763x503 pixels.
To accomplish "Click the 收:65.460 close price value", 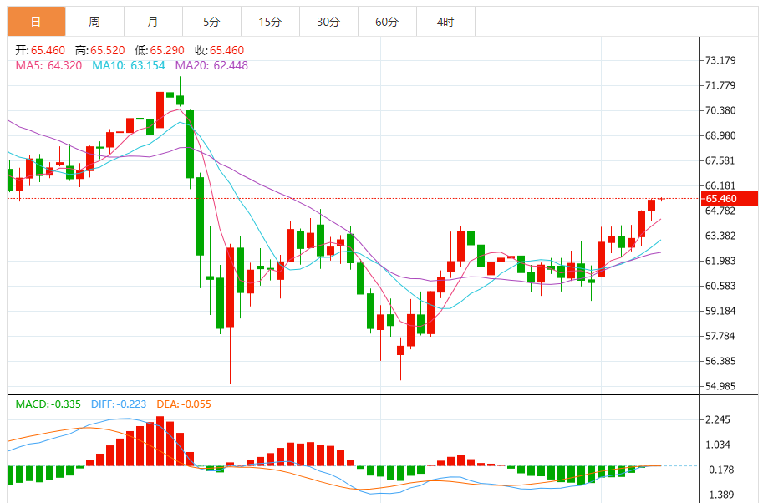I will coord(220,50).
